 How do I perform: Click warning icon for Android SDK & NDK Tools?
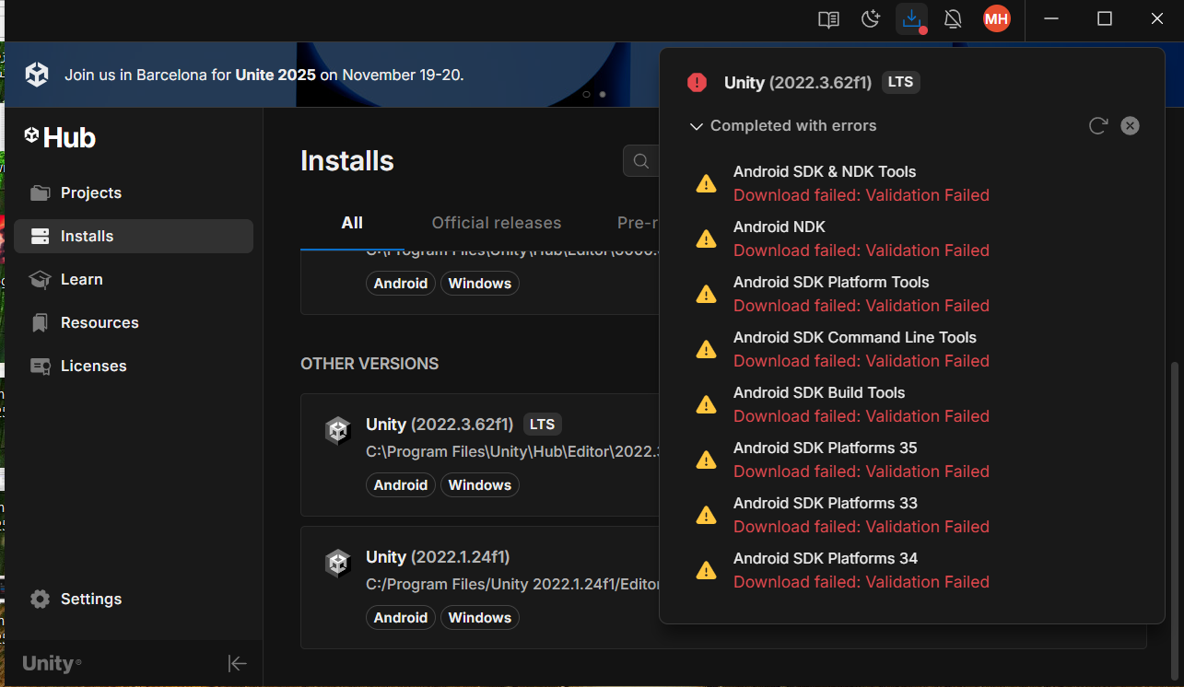pos(706,183)
